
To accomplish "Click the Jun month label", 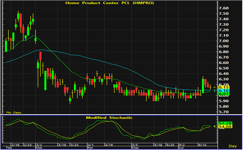I will [x=181, y=148].
